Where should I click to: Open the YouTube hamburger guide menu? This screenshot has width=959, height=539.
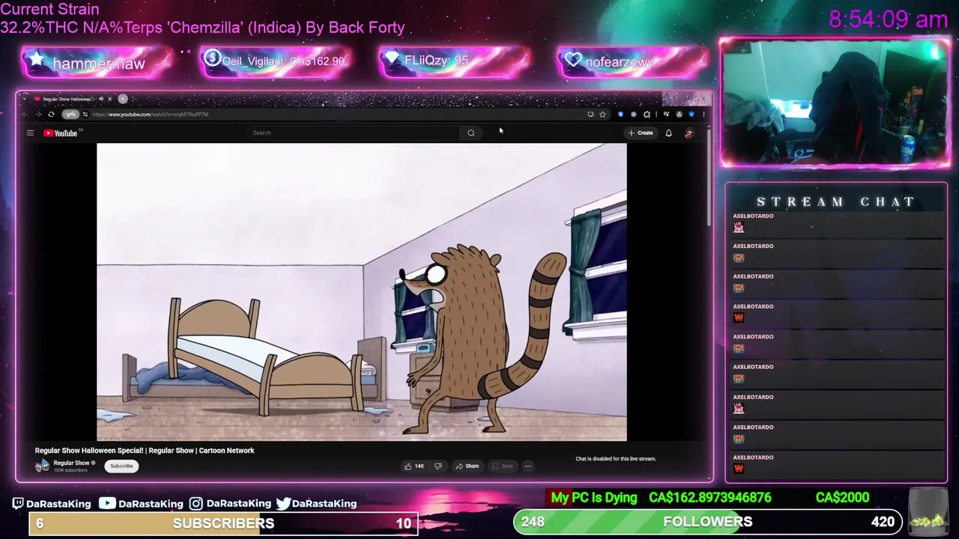(x=30, y=133)
